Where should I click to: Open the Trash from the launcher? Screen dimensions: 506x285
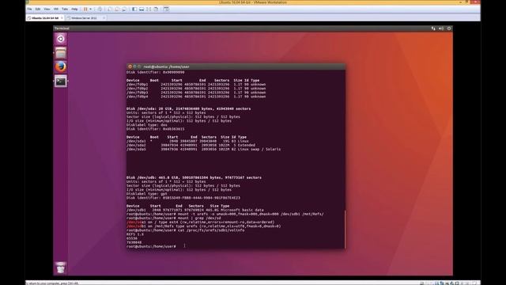(61, 268)
